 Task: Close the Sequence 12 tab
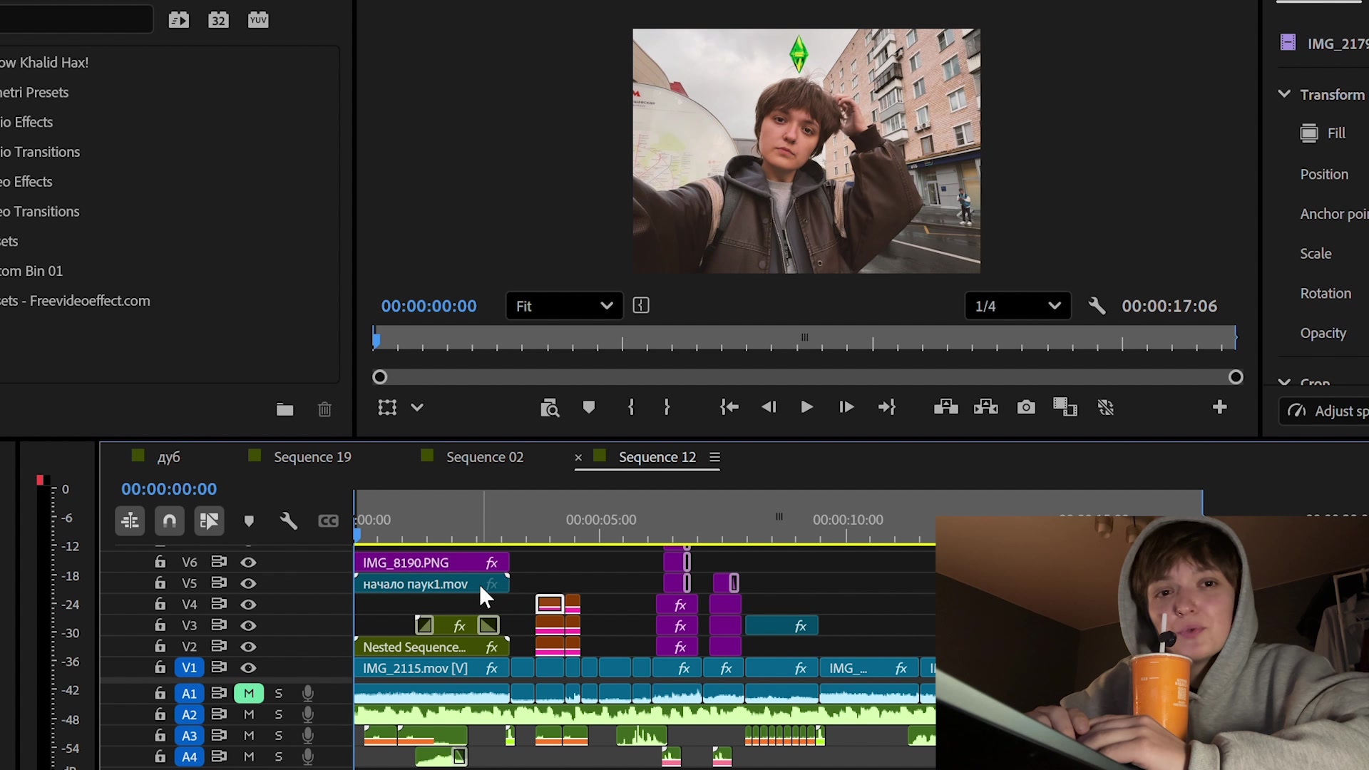(578, 457)
